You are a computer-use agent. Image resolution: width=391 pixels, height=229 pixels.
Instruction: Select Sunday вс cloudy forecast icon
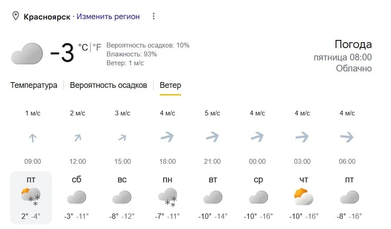point(122,197)
